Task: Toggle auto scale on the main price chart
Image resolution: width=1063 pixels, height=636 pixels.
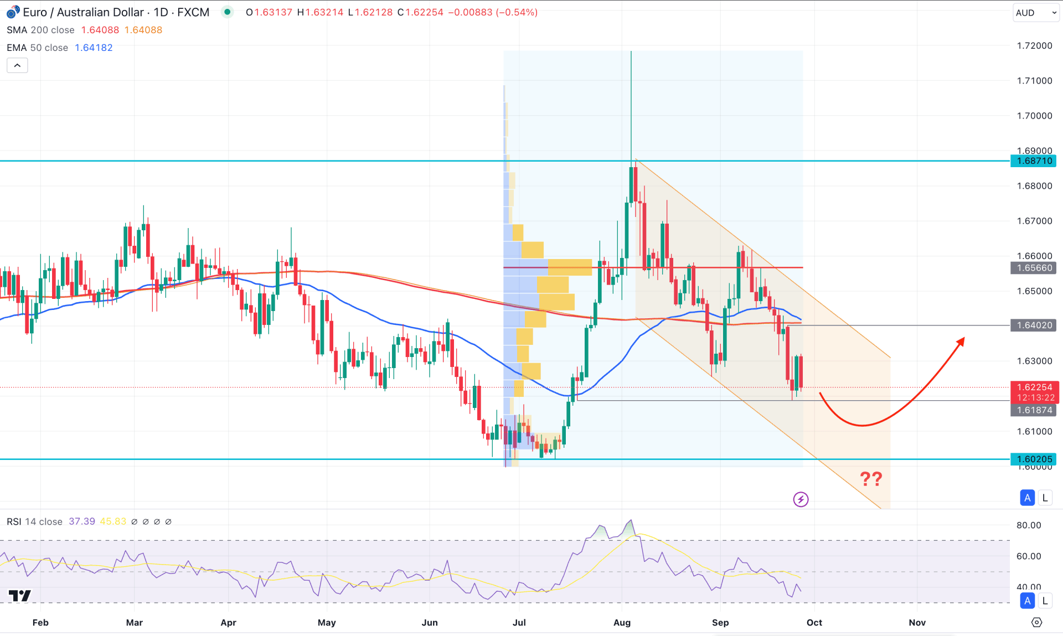Action: [x=1028, y=498]
